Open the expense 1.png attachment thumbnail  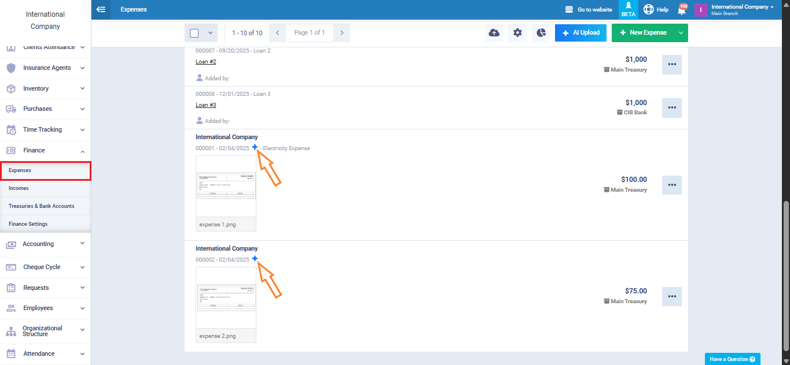pos(226,186)
